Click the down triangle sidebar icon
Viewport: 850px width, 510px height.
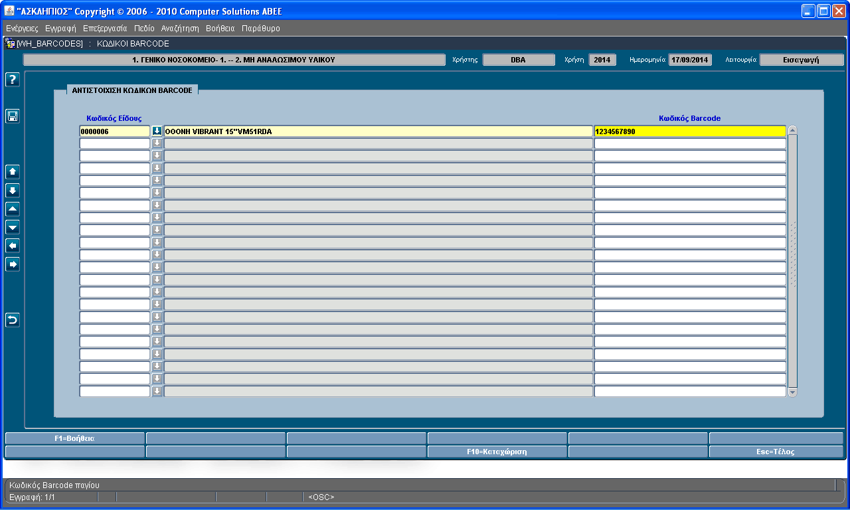(x=13, y=228)
